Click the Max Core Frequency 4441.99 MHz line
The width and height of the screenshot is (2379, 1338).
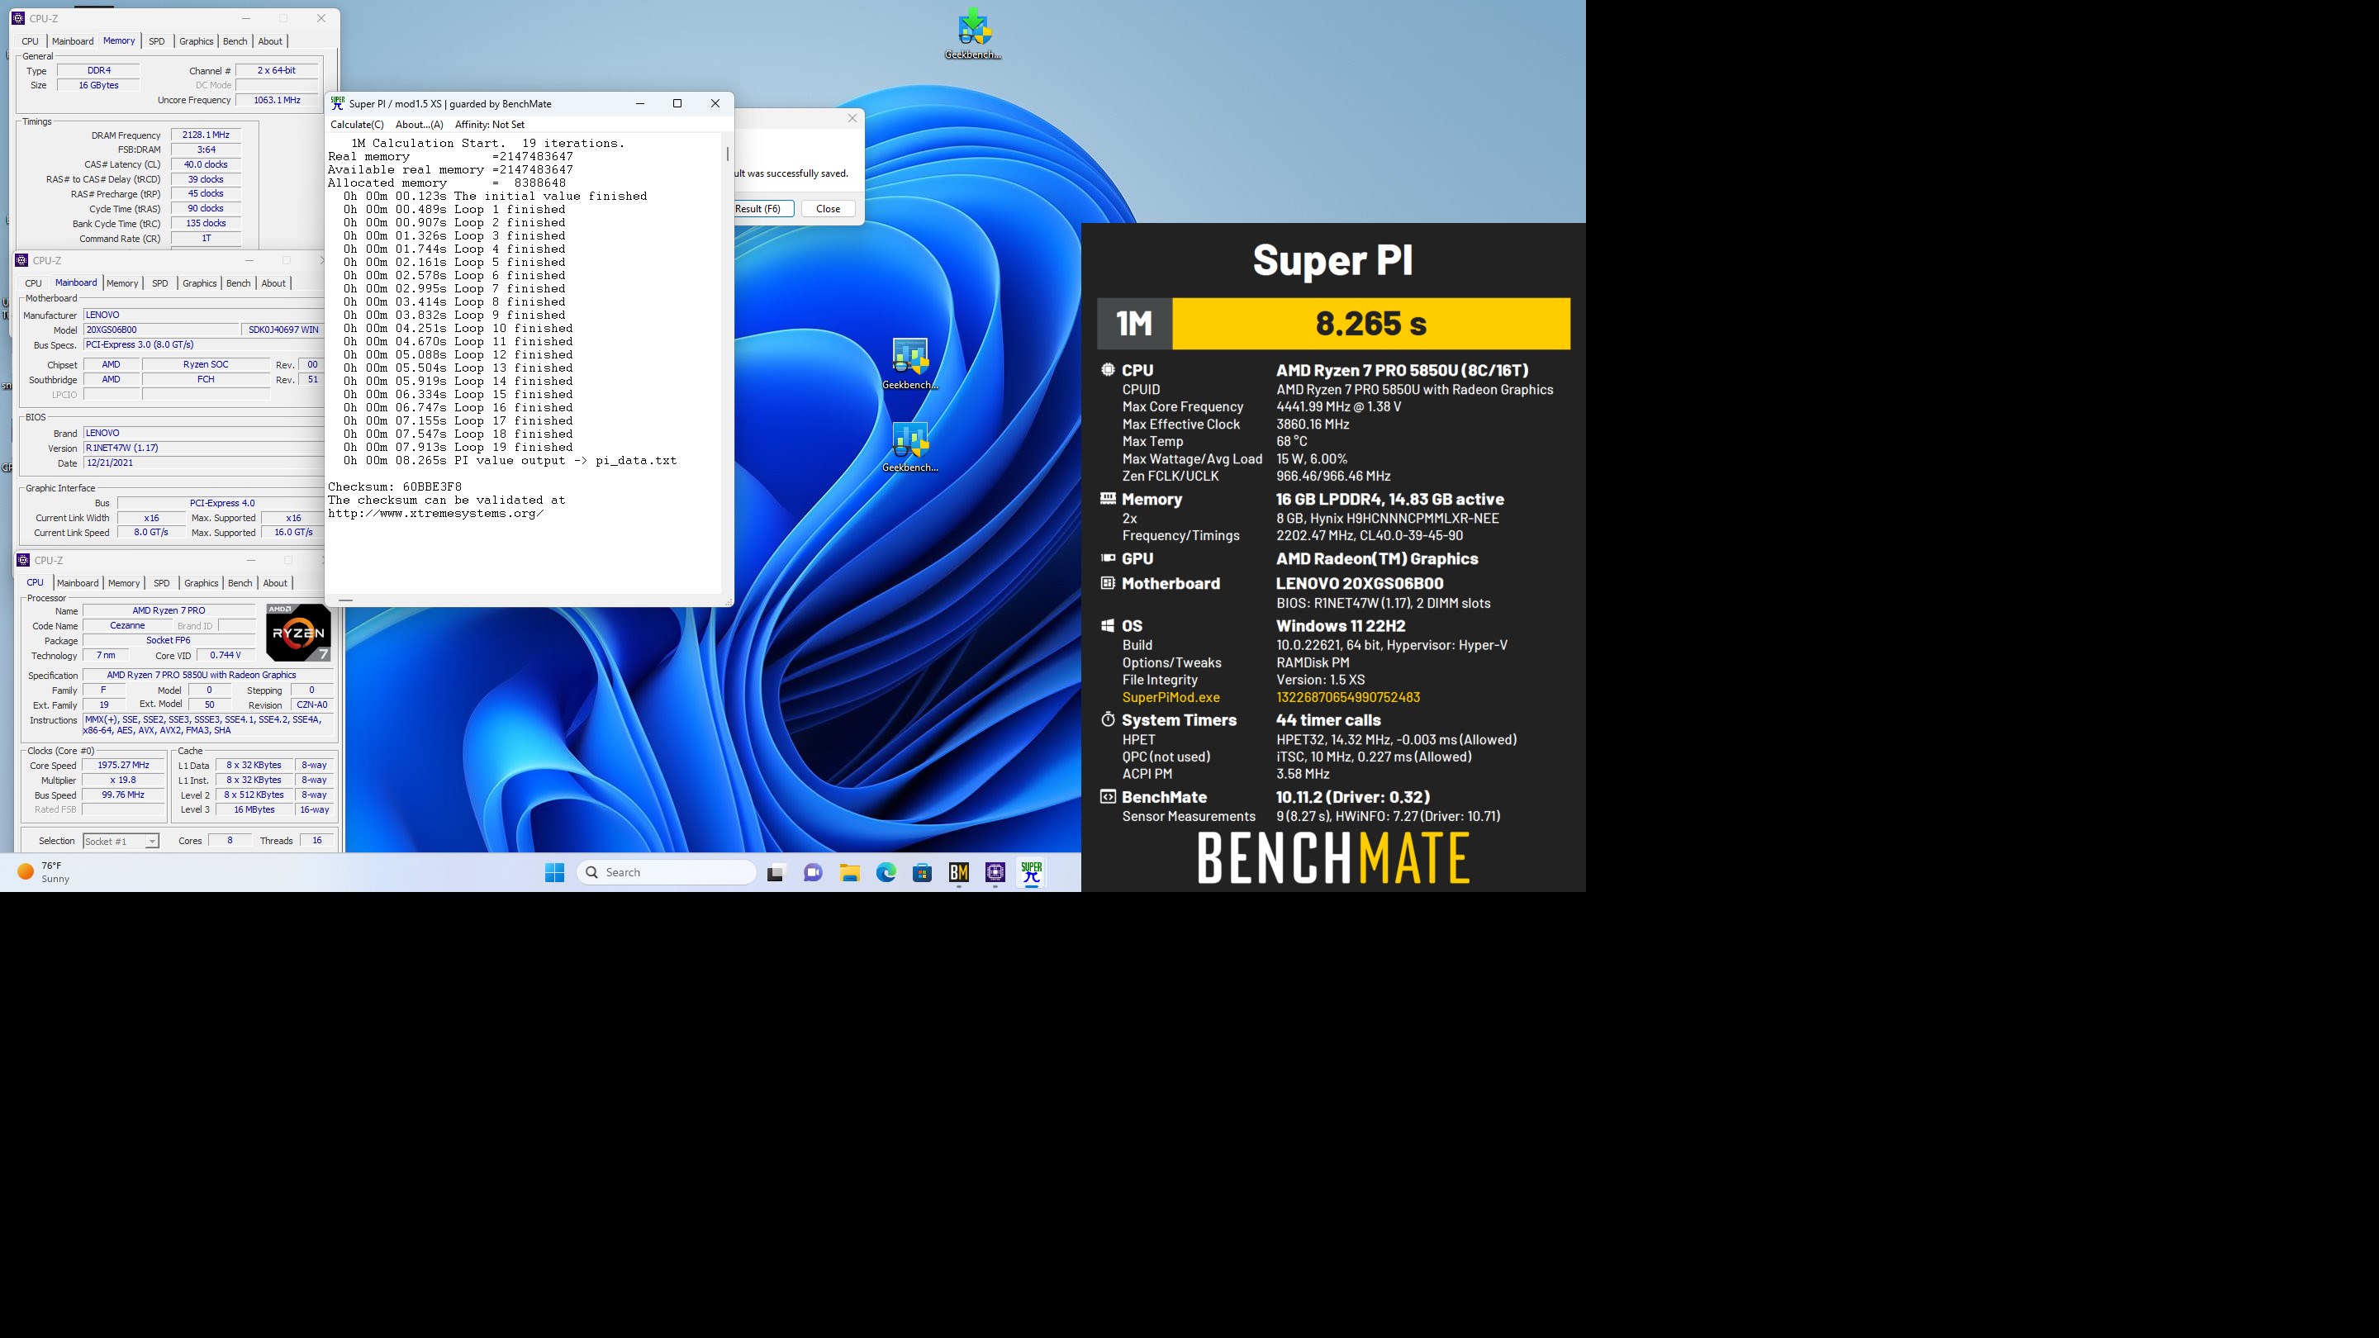tap(1261, 407)
